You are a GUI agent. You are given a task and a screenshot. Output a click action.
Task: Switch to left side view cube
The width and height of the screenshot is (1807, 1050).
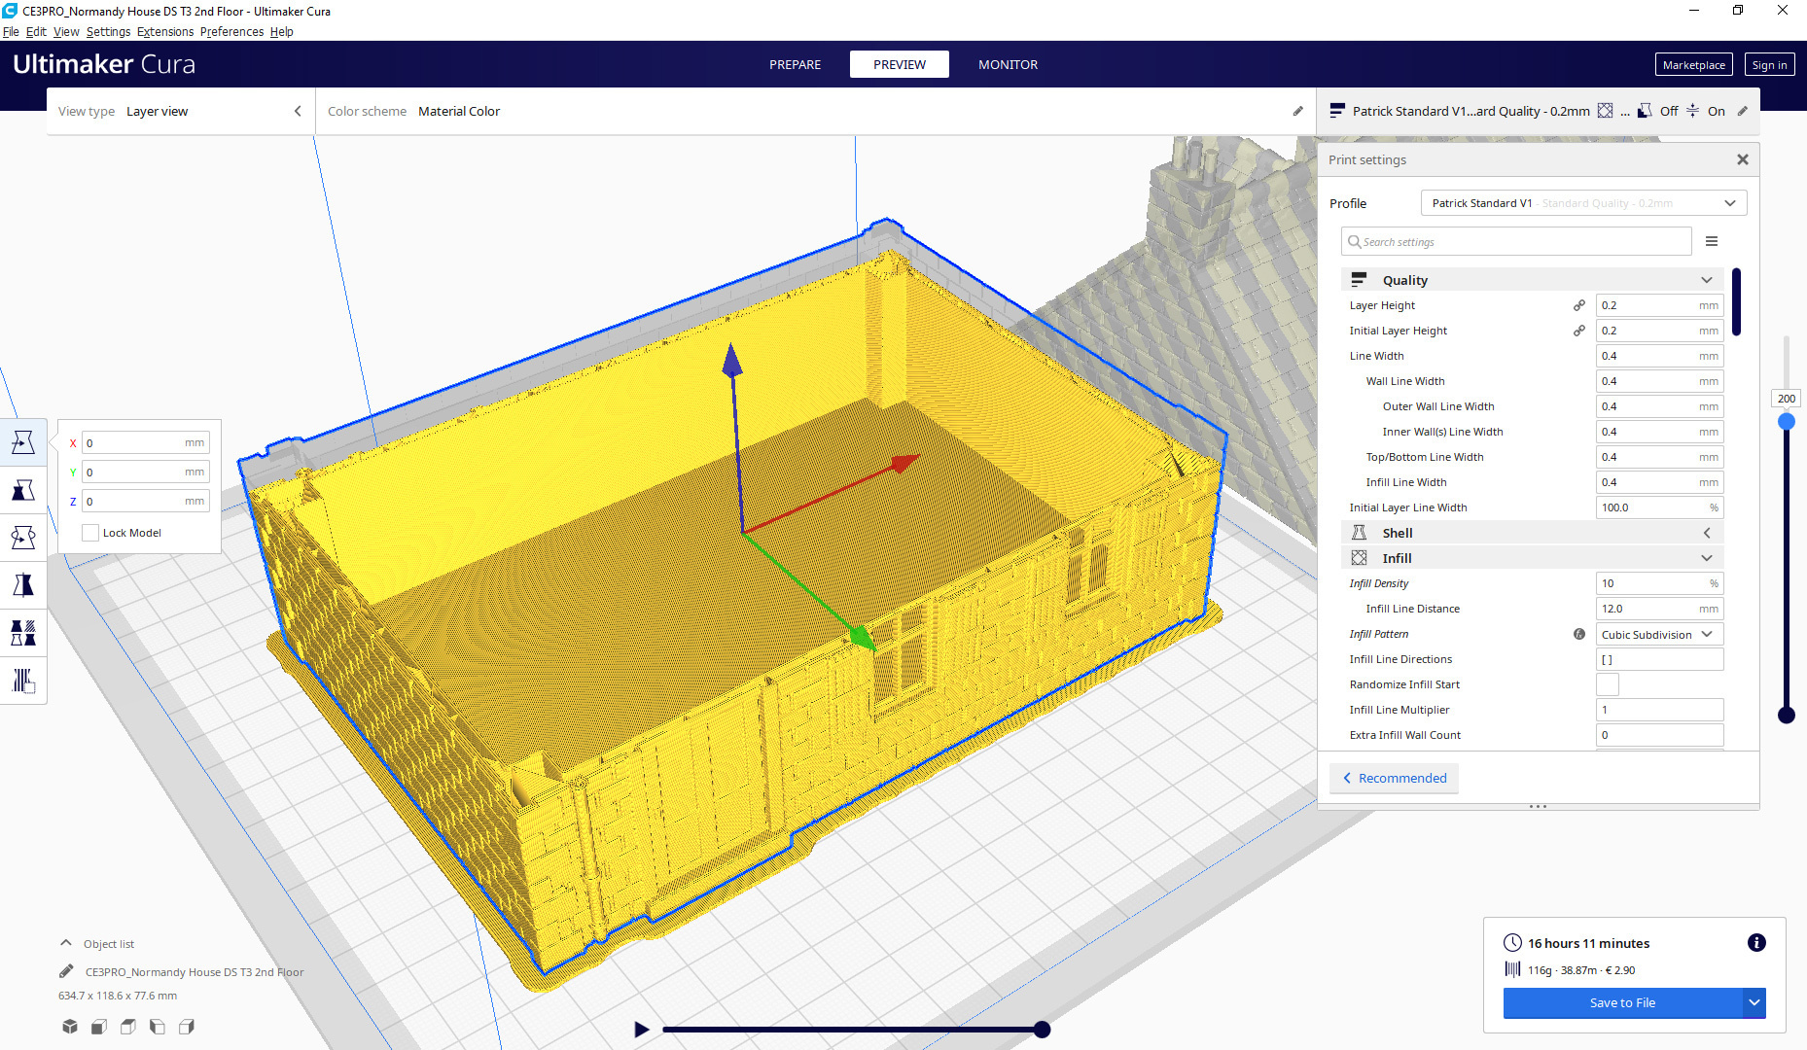[x=158, y=1027]
